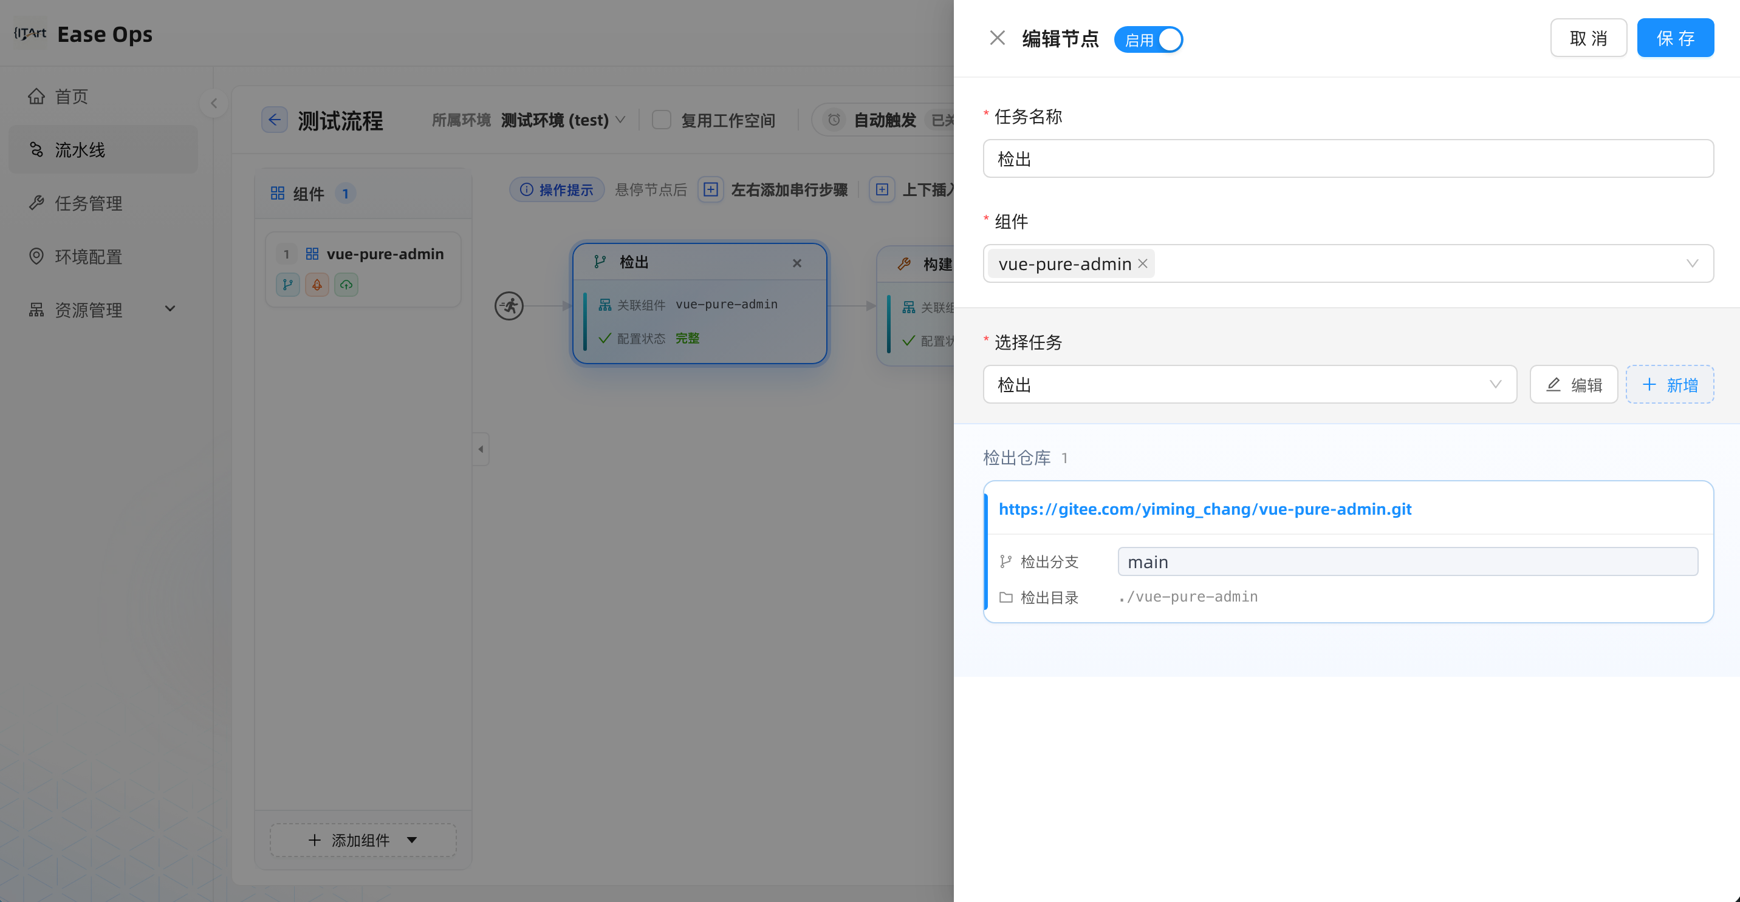The height and width of the screenshot is (902, 1740).
Task: Click the 检出分支 input containing main
Action: (x=1408, y=561)
